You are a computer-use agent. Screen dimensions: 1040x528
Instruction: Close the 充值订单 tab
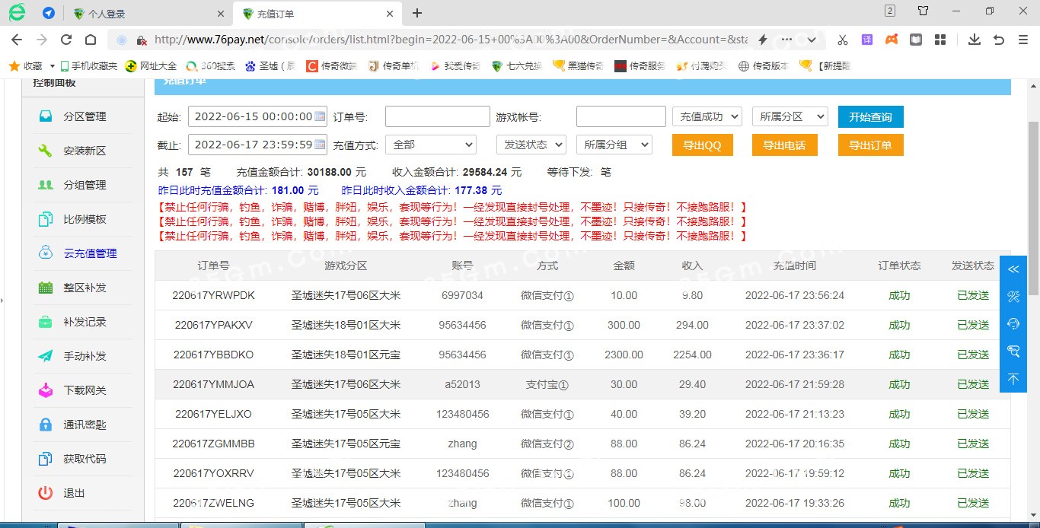(389, 14)
